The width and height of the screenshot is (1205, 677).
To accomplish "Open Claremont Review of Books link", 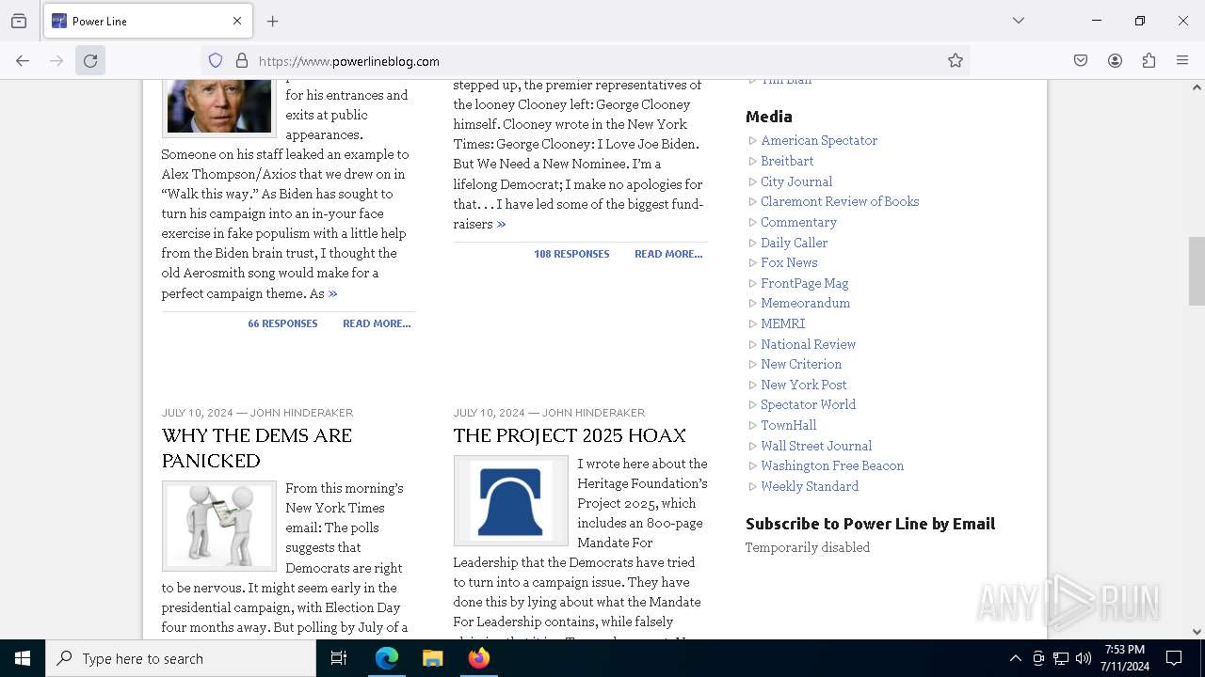I will [x=840, y=201].
